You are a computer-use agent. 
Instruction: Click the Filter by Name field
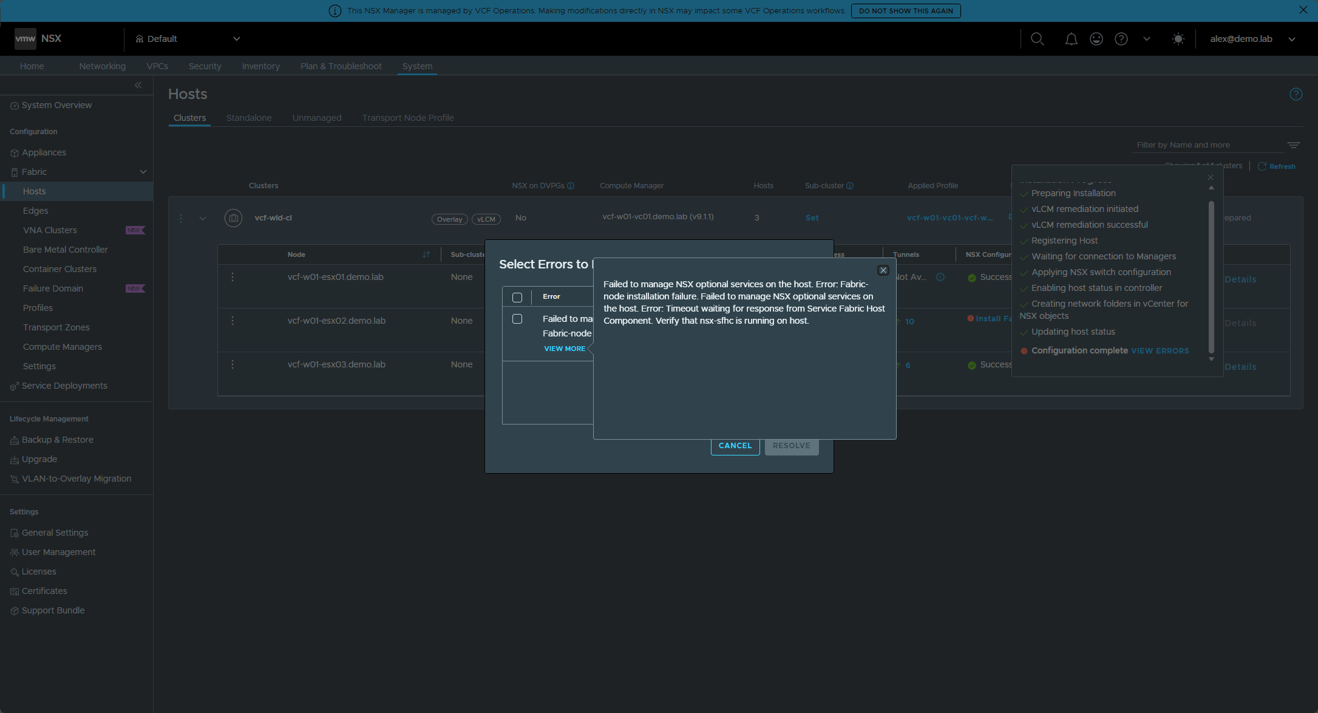pos(1208,145)
